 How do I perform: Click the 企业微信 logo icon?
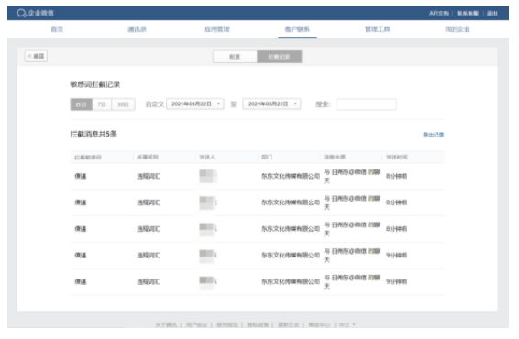coord(22,13)
